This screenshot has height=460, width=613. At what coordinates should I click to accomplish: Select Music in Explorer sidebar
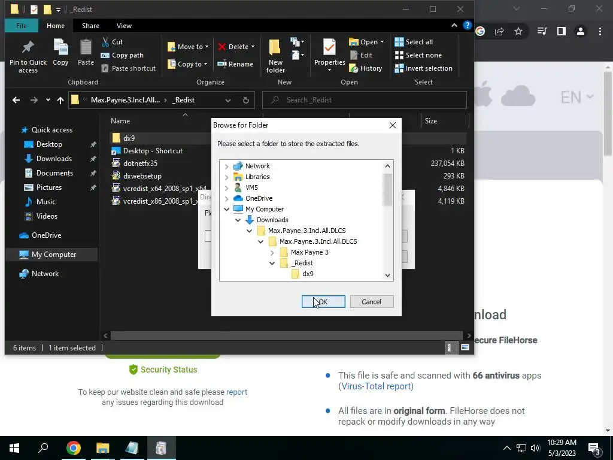[45, 202]
